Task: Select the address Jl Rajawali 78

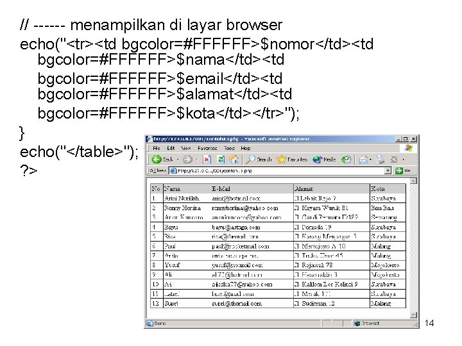Action: (314, 265)
